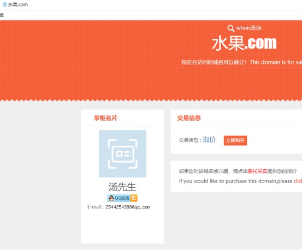Open QQ交谈 chat button

coord(122,198)
